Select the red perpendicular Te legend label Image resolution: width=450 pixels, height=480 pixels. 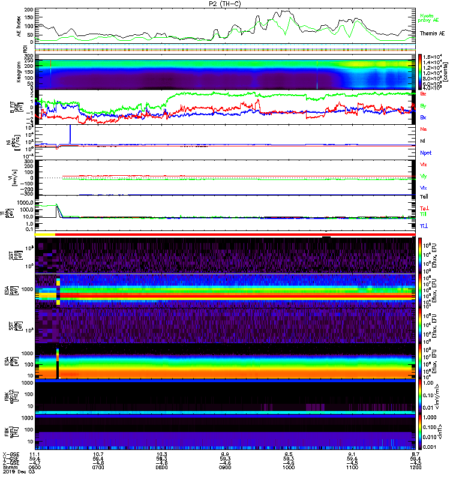point(425,208)
